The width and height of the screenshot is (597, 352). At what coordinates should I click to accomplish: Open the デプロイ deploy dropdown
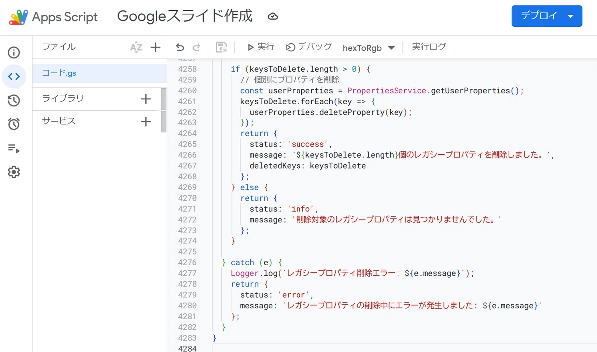point(547,16)
